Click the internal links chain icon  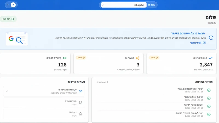tap(65, 58)
